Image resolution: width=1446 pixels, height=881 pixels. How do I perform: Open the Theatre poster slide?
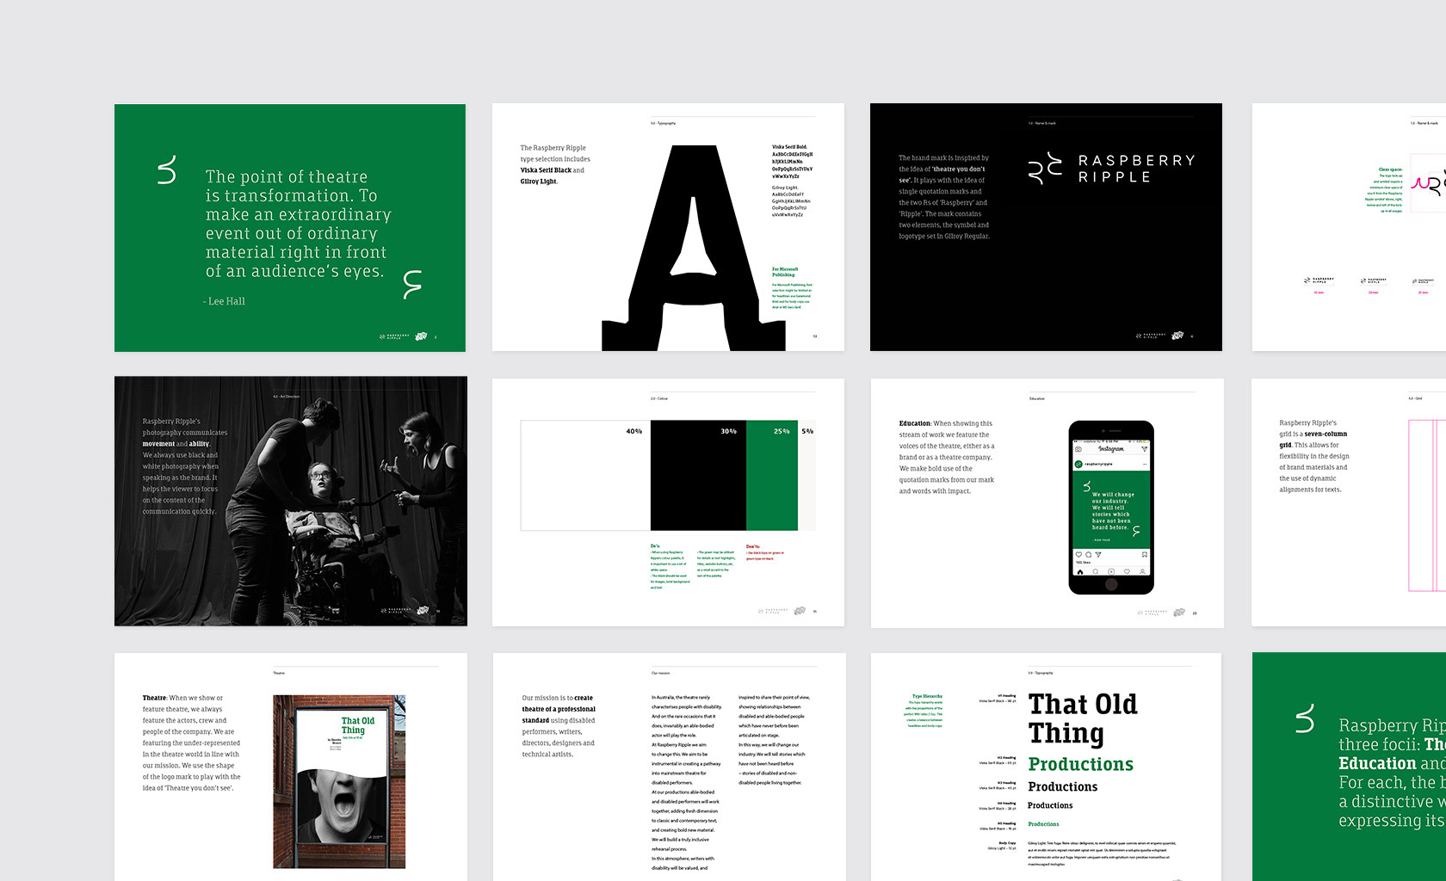pyautogui.click(x=291, y=767)
